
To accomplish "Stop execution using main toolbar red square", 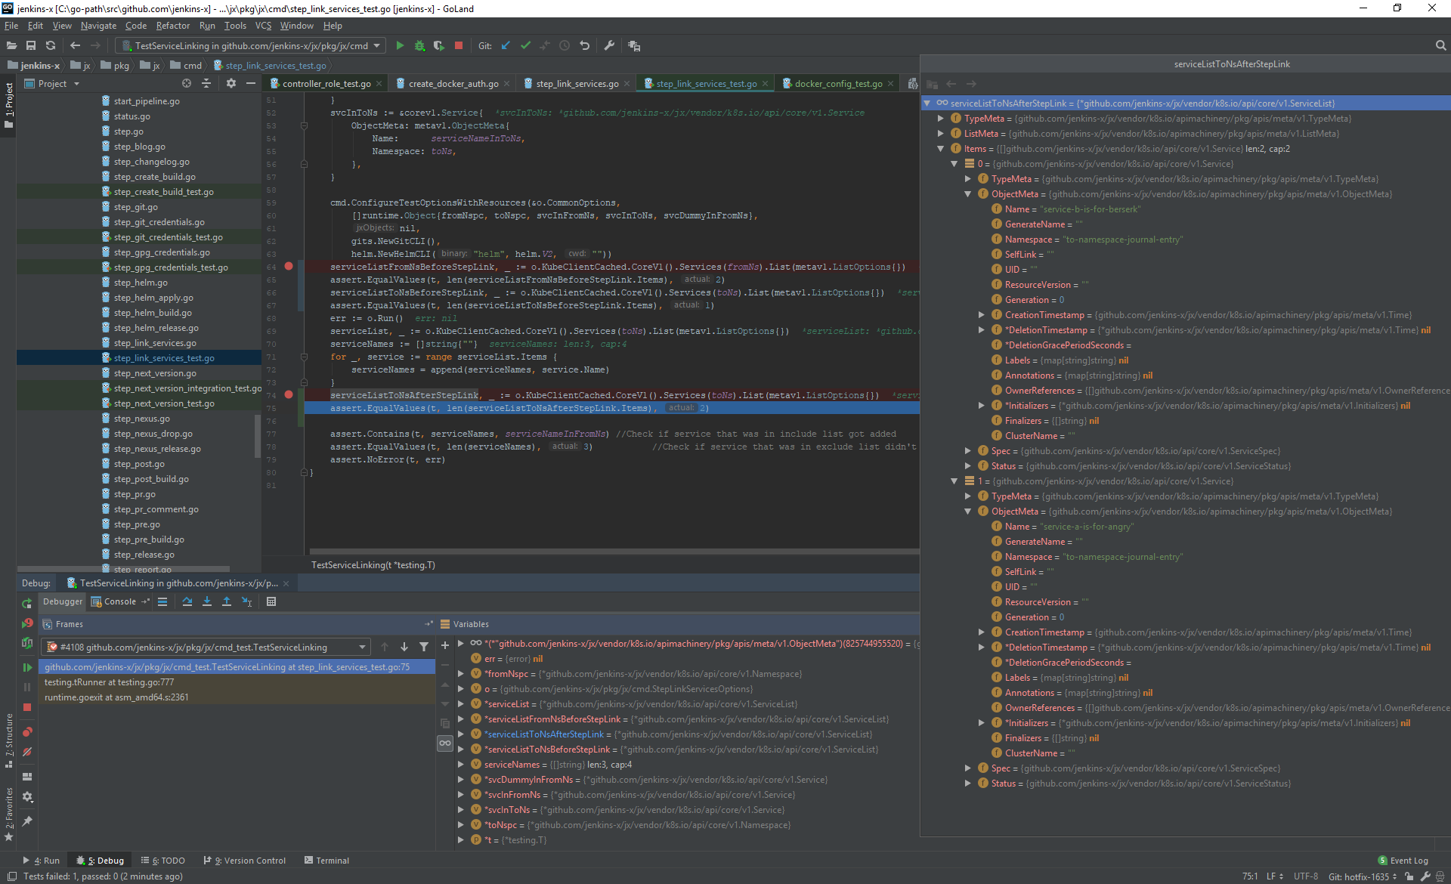I will [458, 46].
